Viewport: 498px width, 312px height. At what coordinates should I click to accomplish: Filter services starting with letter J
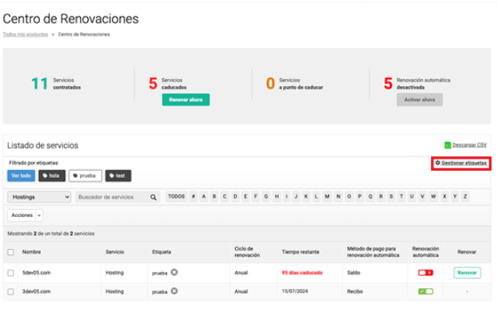click(296, 196)
